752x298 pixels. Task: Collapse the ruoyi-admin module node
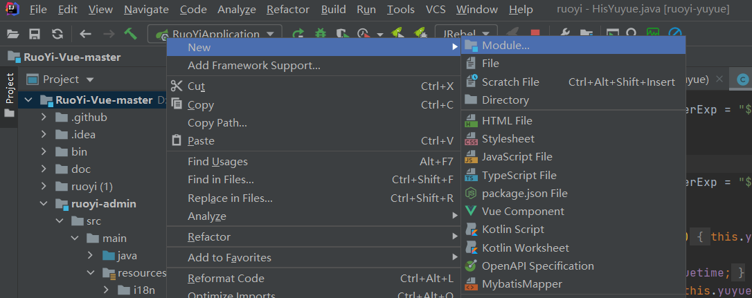(44, 203)
